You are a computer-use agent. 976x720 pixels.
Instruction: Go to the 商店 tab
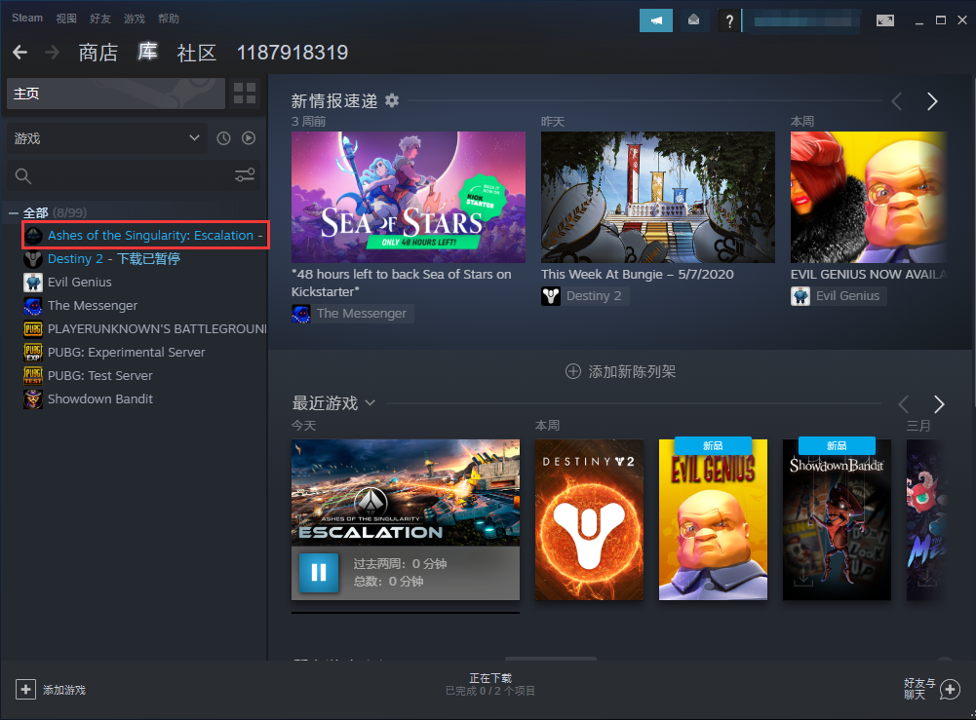[x=98, y=53]
